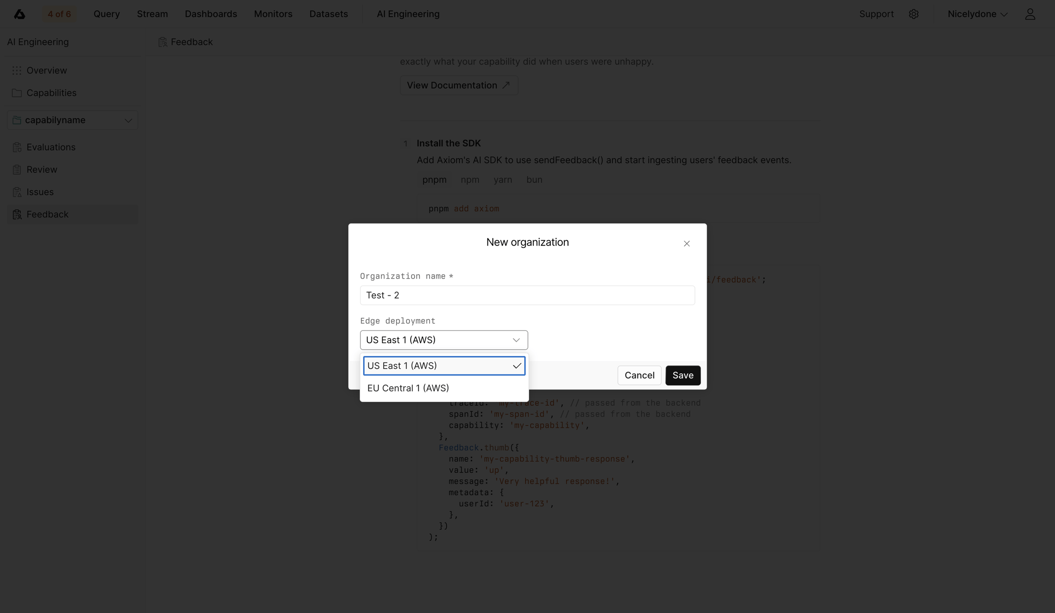Click the capabilyname folder icon
The image size is (1055, 613).
coord(17,120)
